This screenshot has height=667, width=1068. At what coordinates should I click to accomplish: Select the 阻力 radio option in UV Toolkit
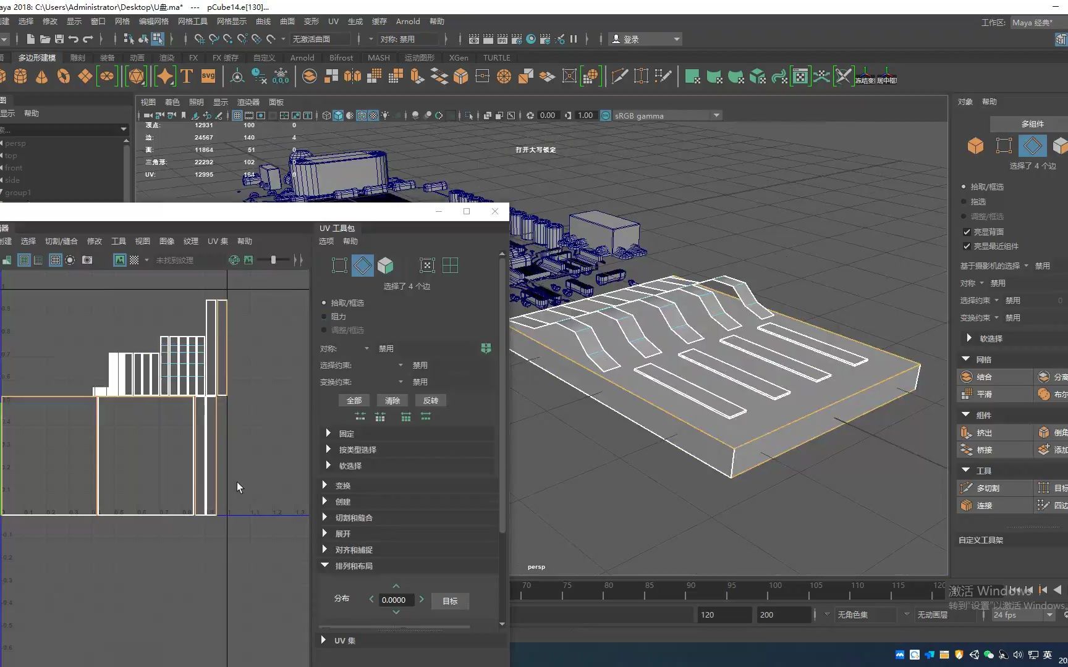click(x=324, y=316)
